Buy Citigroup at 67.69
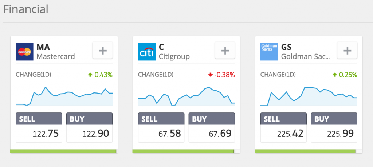 point(212,128)
